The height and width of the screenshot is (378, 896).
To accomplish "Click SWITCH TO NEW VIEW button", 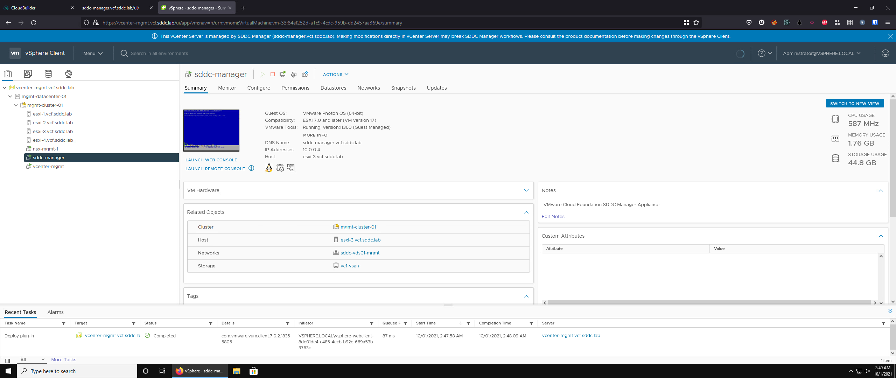I will (854, 104).
